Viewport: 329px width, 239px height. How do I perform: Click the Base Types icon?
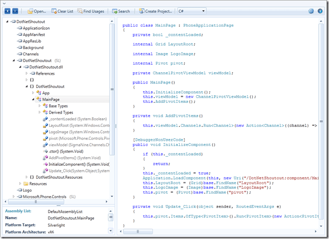point(45,105)
